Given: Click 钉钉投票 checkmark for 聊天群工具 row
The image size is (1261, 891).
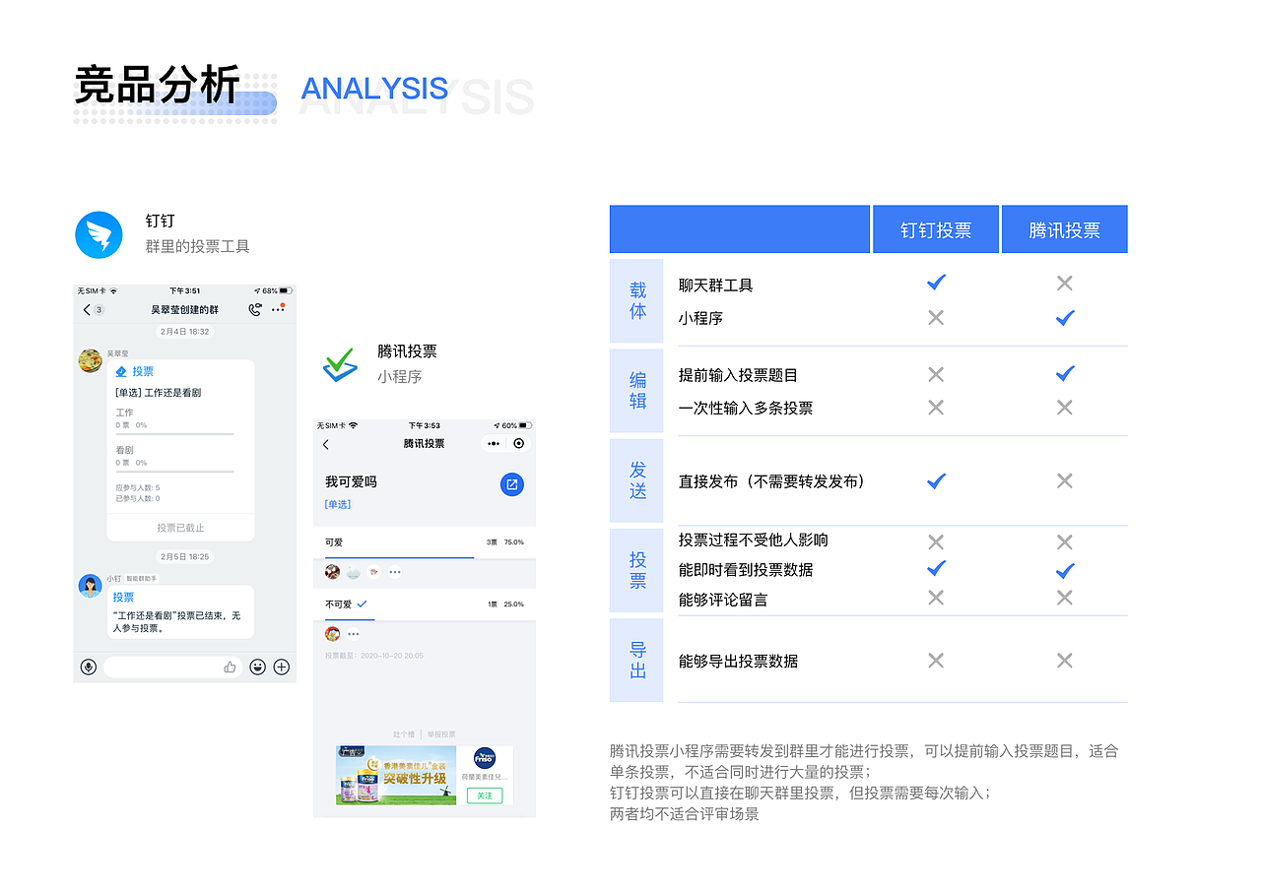Looking at the screenshot, I should coord(937,283).
